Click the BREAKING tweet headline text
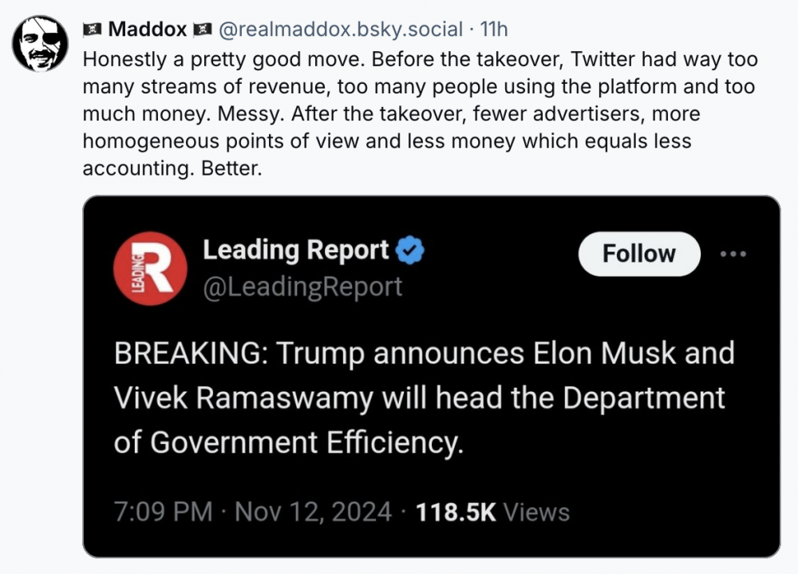Image resolution: width=798 pixels, height=574 pixels. 423,398
